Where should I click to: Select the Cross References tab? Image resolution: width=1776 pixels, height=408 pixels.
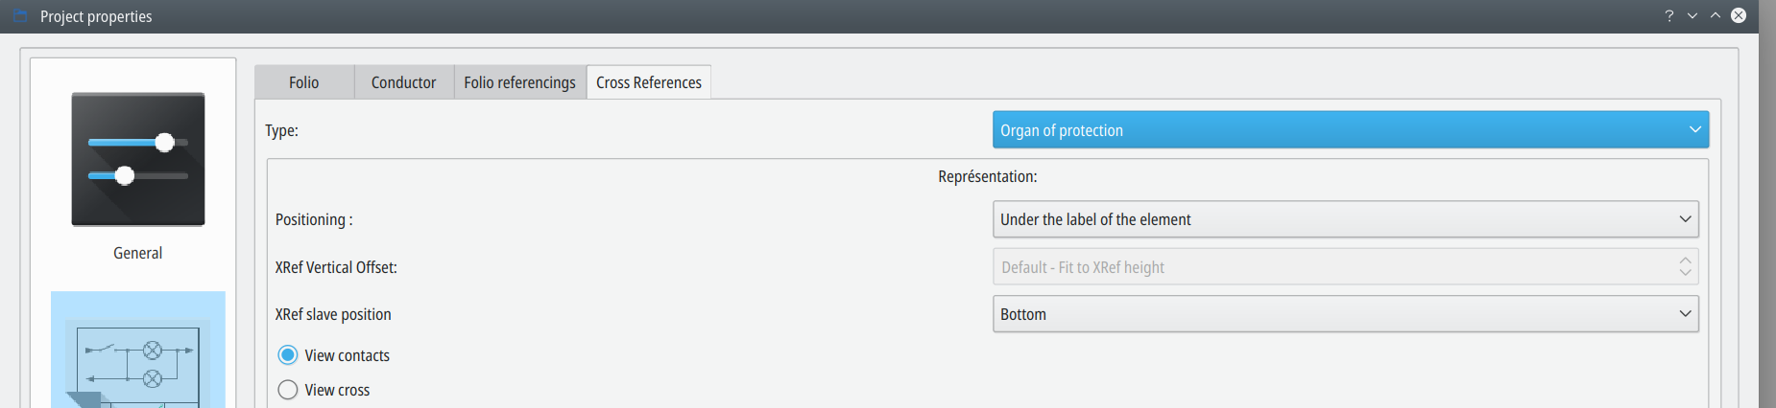pos(649,82)
